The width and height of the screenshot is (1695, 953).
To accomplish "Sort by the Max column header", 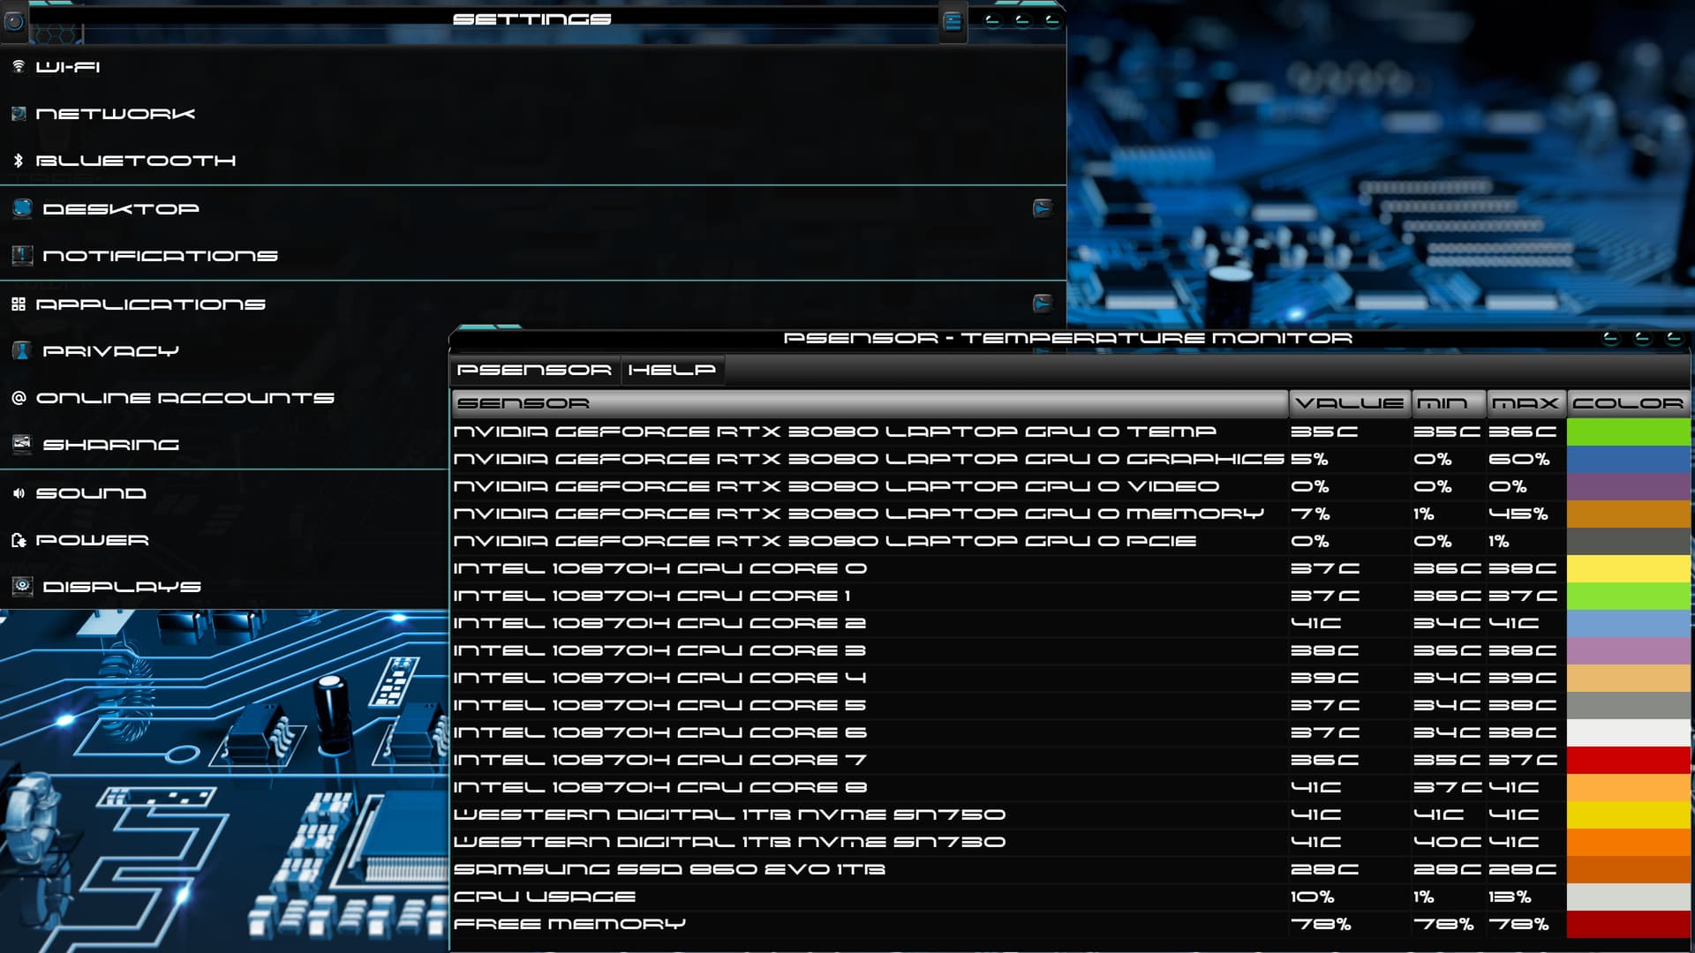I will [1526, 403].
